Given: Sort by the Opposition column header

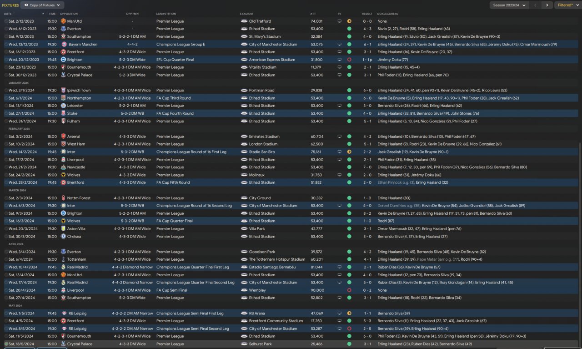Looking at the screenshot, I should coord(69,14).
